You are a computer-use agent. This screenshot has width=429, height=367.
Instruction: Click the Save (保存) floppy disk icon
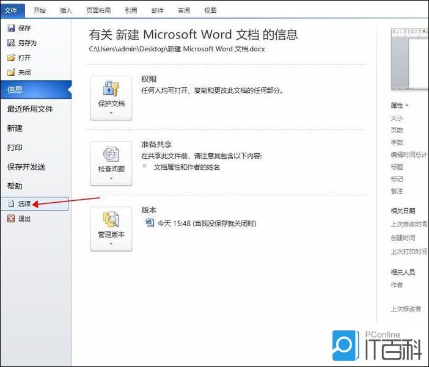point(11,28)
